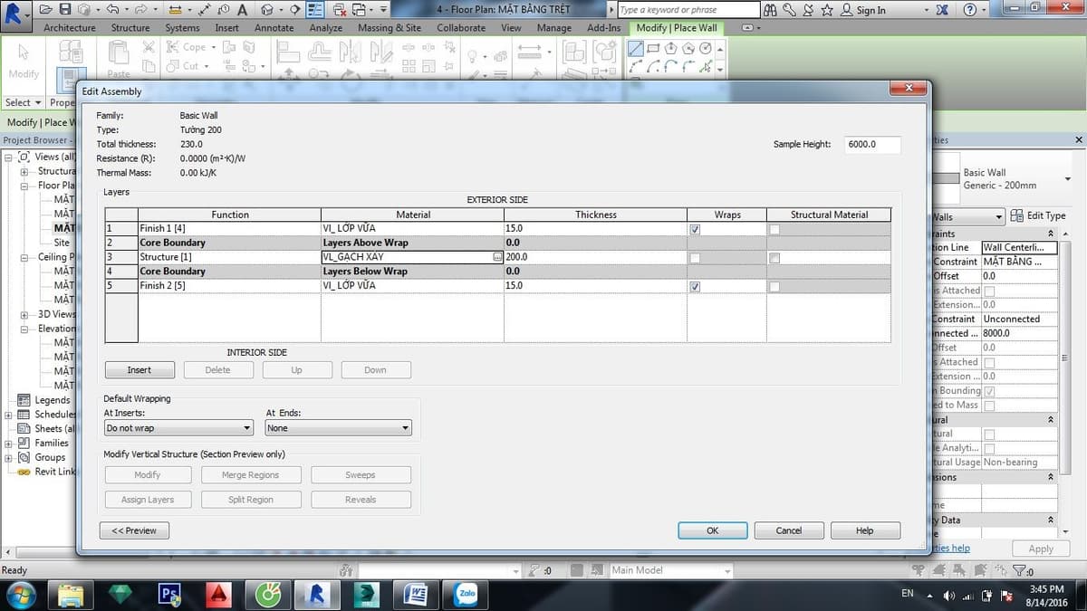
Task: Open the At Inserts 'Do not wrap' dropdown
Action: click(178, 428)
